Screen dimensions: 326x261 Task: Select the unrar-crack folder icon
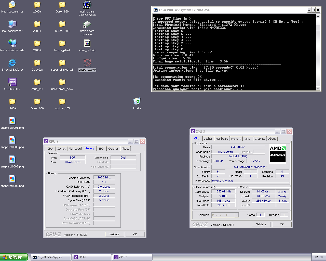point(62,84)
